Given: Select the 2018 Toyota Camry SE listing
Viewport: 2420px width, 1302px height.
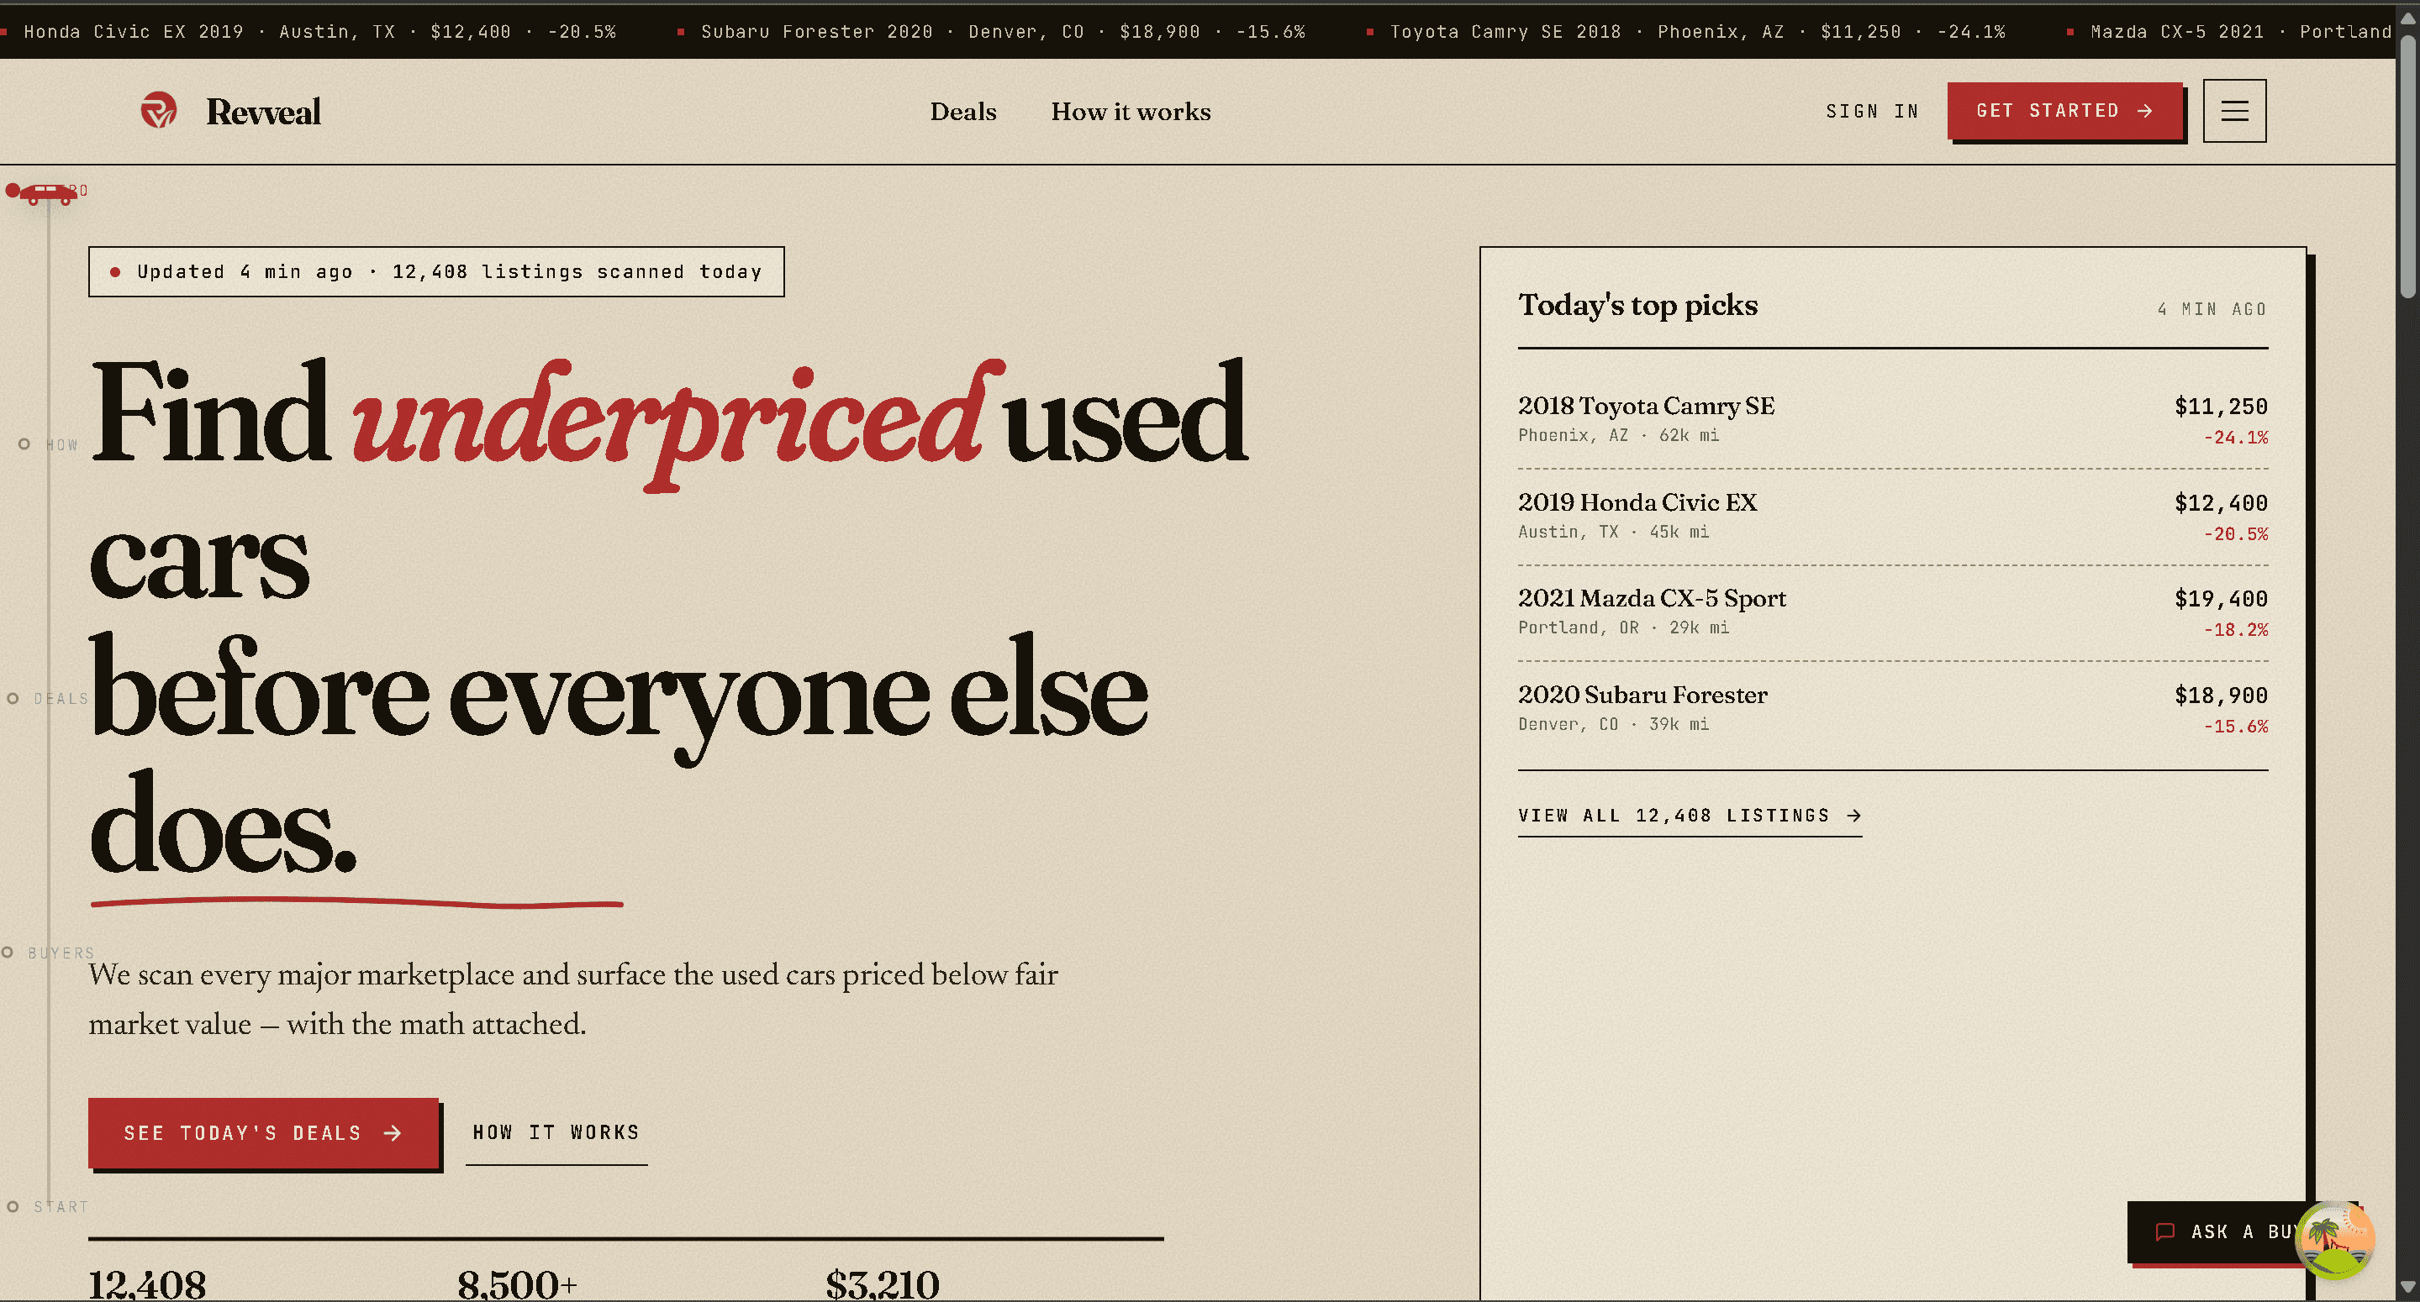Looking at the screenshot, I should click(x=1892, y=420).
